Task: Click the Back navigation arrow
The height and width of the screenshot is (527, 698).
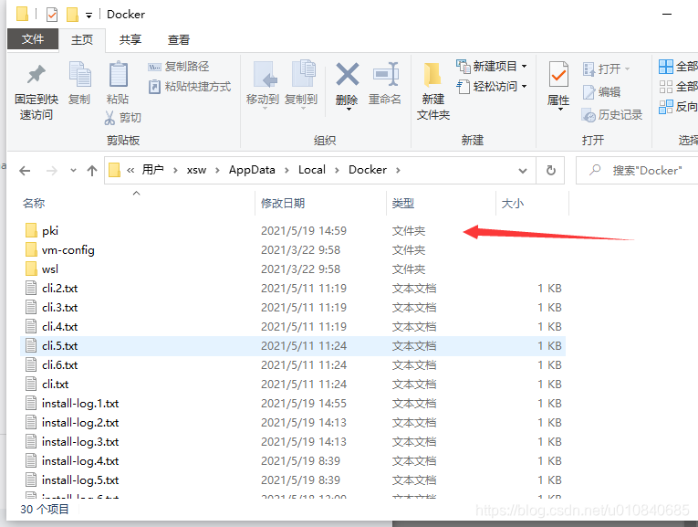Action: tap(25, 170)
